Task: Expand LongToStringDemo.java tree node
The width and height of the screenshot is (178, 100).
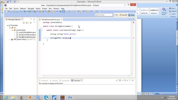Action: [15, 32]
